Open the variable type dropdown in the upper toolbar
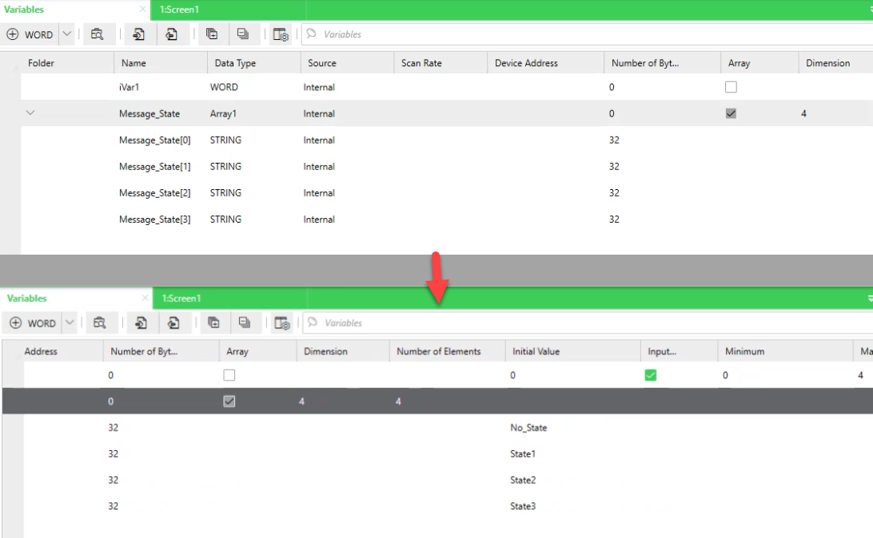The image size is (873, 538). tap(67, 34)
